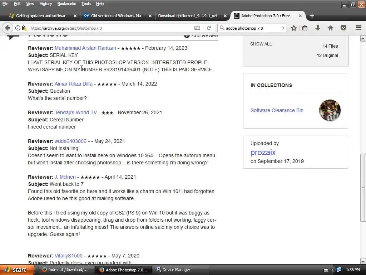Open Software Clearance Bin collection link
Image resolution: width=366 pixels, height=275 pixels.
tap(277, 110)
